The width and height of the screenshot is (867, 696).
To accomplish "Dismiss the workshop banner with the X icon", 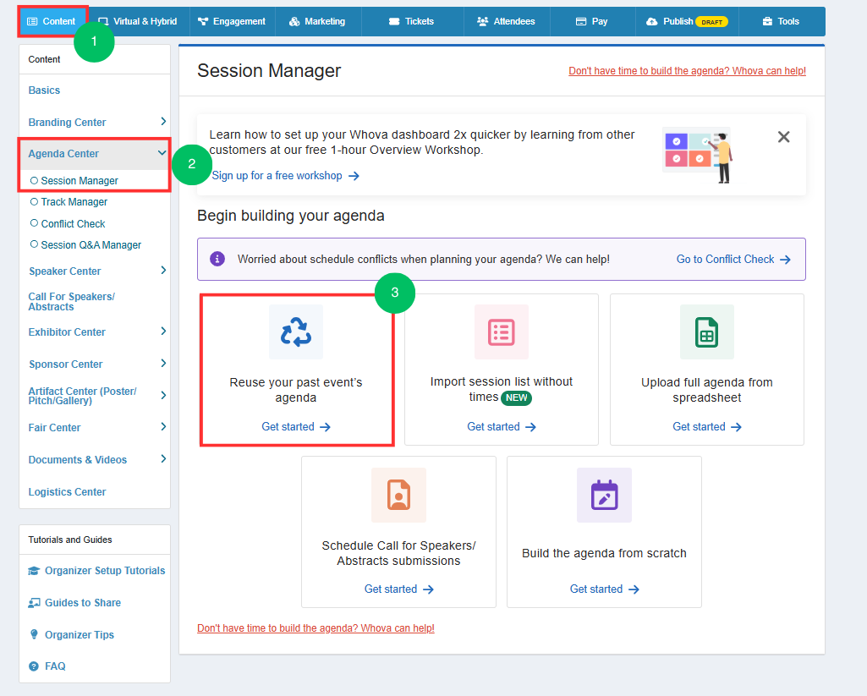I will click(783, 136).
